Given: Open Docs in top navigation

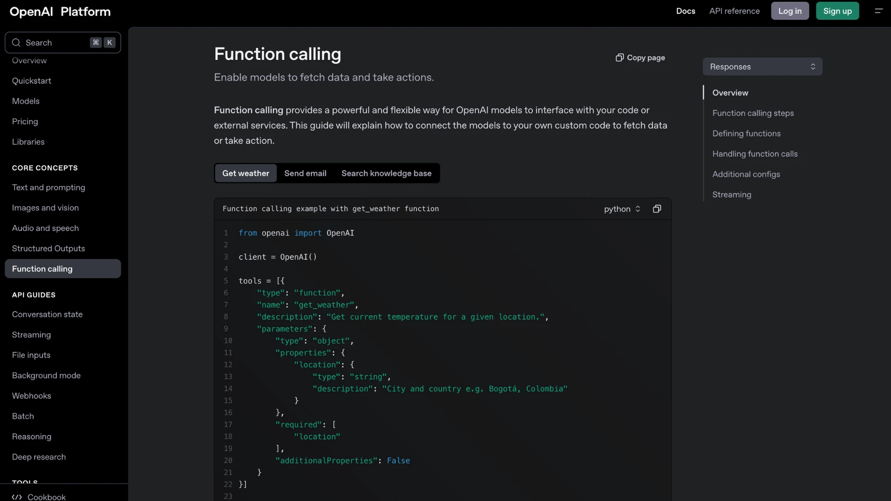Looking at the screenshot, I should point(685,11).
